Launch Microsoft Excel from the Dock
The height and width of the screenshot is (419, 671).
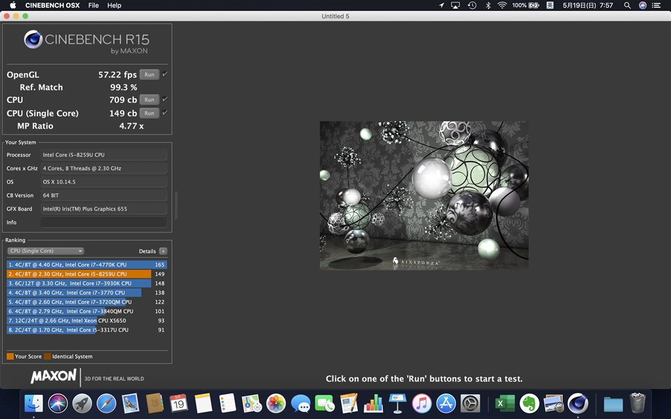(x=504, y=404)
